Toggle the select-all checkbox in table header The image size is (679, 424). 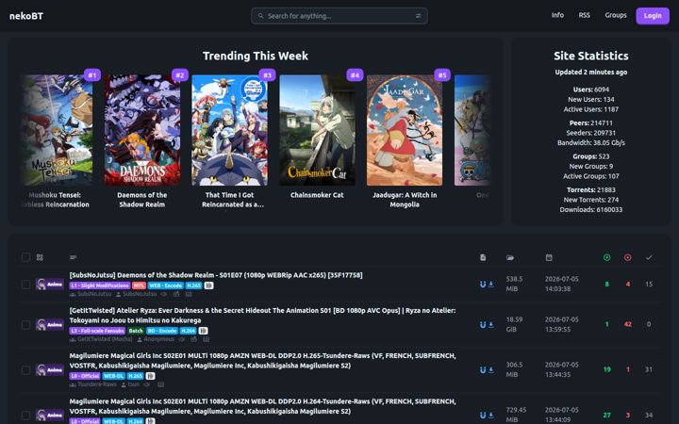coord(26,257)
